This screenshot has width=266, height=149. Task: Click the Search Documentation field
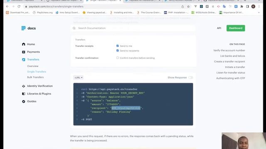coord(133,28)
